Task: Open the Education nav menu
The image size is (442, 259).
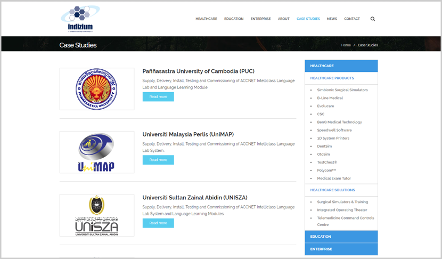Action: coord(234,19)
